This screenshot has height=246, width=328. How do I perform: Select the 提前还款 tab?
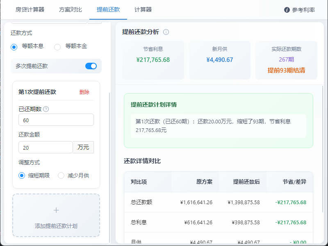pos(108,9)
